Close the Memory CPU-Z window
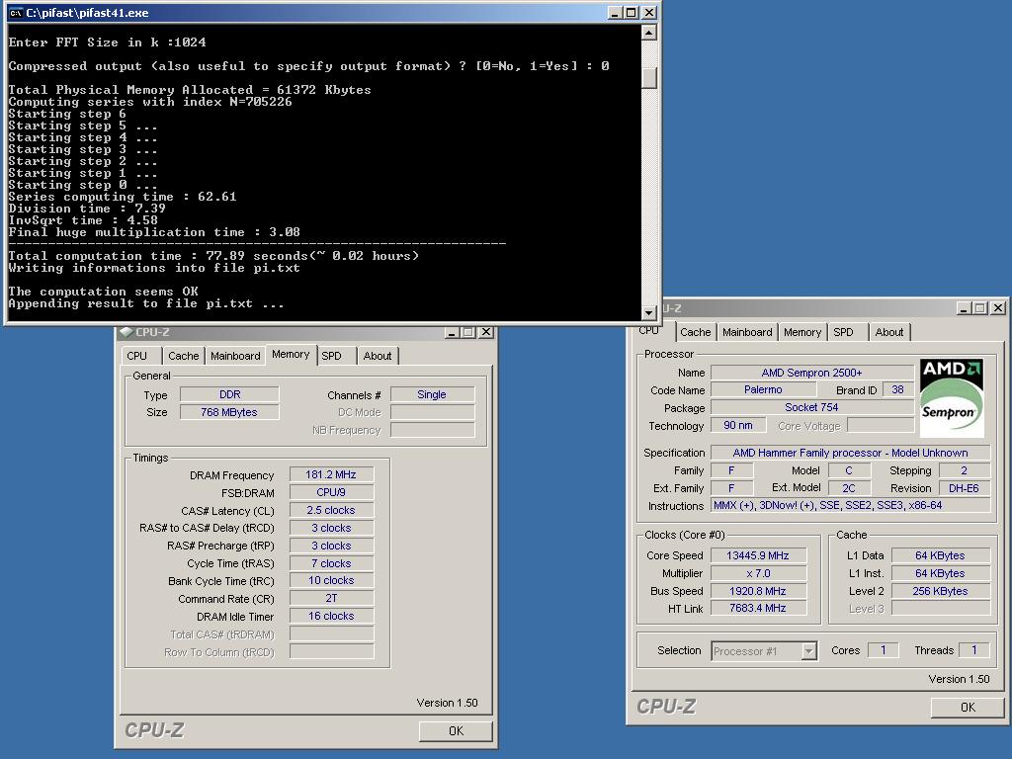 (x=486, y=332)
